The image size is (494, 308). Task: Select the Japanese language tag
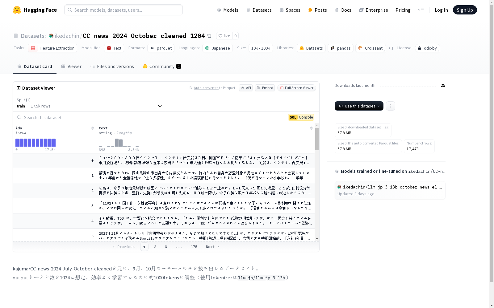coord(217,48)
